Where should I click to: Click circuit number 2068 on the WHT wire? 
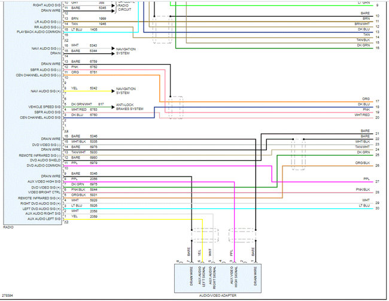coord(93,211)
